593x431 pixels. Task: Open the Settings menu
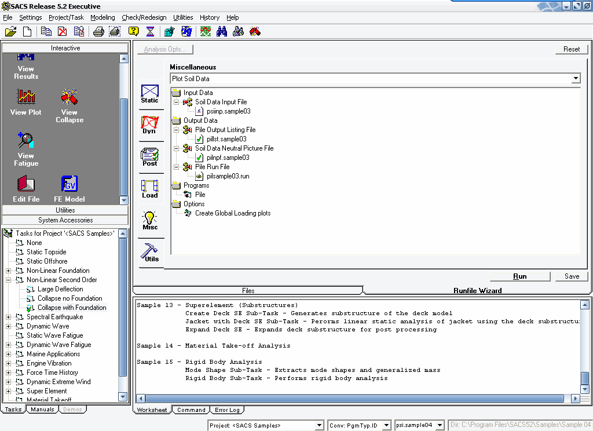click(31, 17)
